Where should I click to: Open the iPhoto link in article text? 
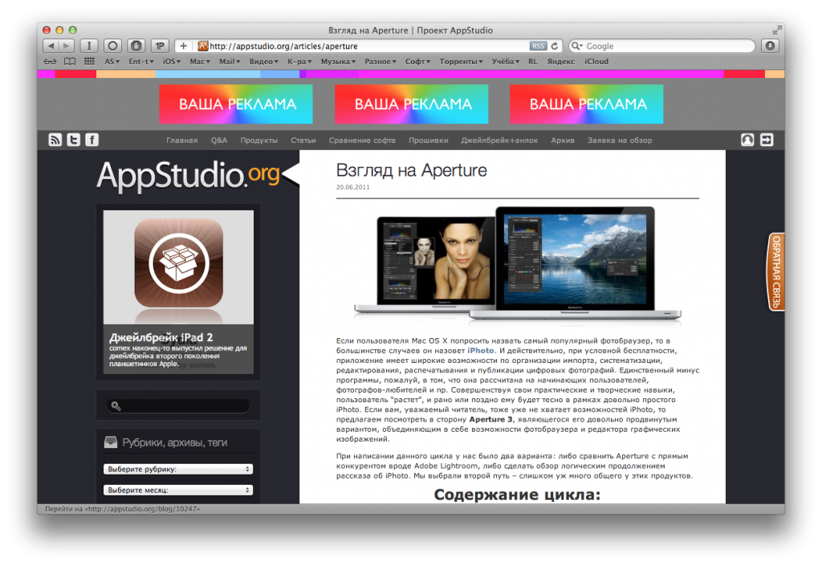coord(481,351)
